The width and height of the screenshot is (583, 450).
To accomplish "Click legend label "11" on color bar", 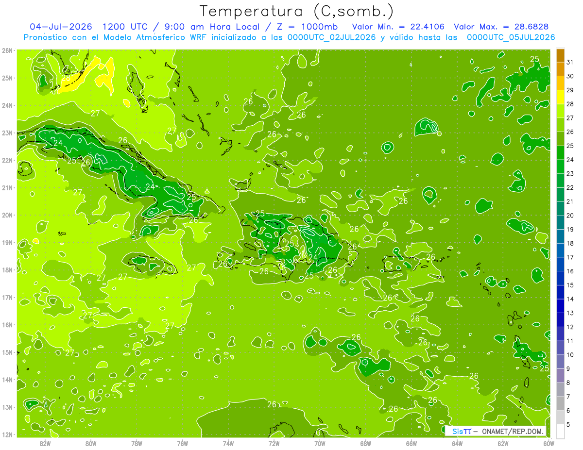I will click(570, 341).
